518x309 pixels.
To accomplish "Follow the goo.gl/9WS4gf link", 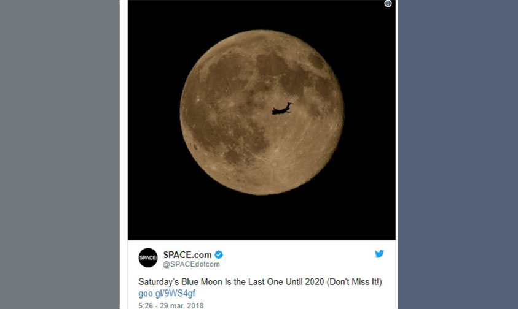I will 167,293.
